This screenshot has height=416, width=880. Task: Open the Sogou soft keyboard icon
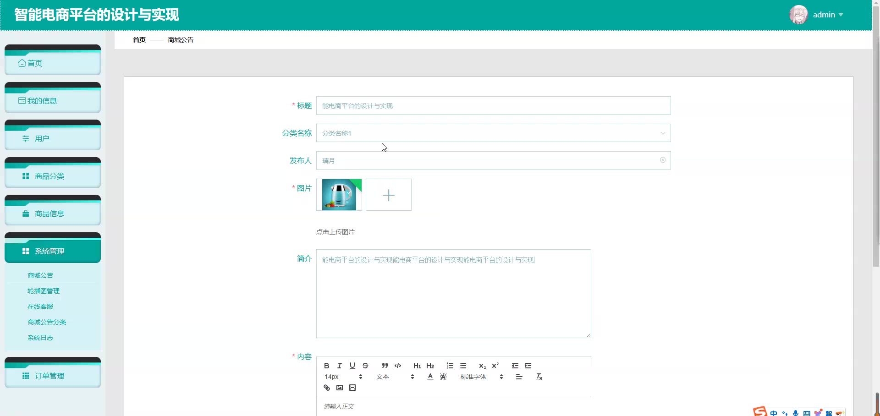(807, 413)
